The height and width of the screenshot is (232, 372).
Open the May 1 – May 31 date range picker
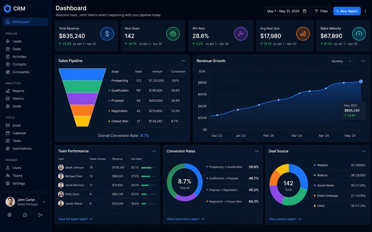pyautogui.click(x=287, y=11)
